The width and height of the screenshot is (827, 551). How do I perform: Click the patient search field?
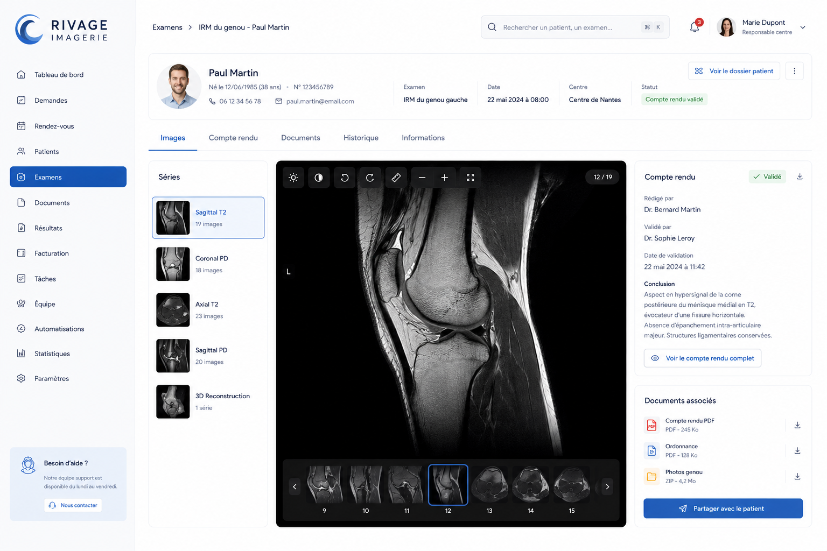pos(575,27)
